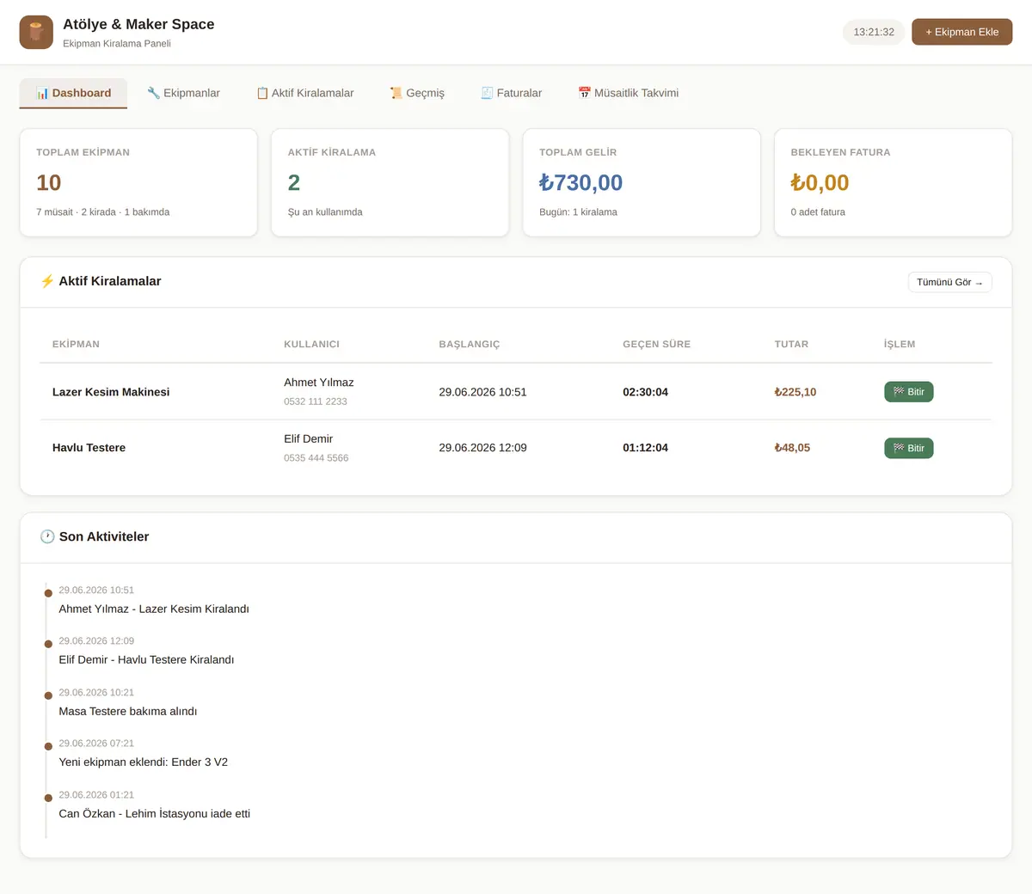1032x894 pixels.
Task: Click Tümünü Gör button
Action: click(x=949, y=282)
